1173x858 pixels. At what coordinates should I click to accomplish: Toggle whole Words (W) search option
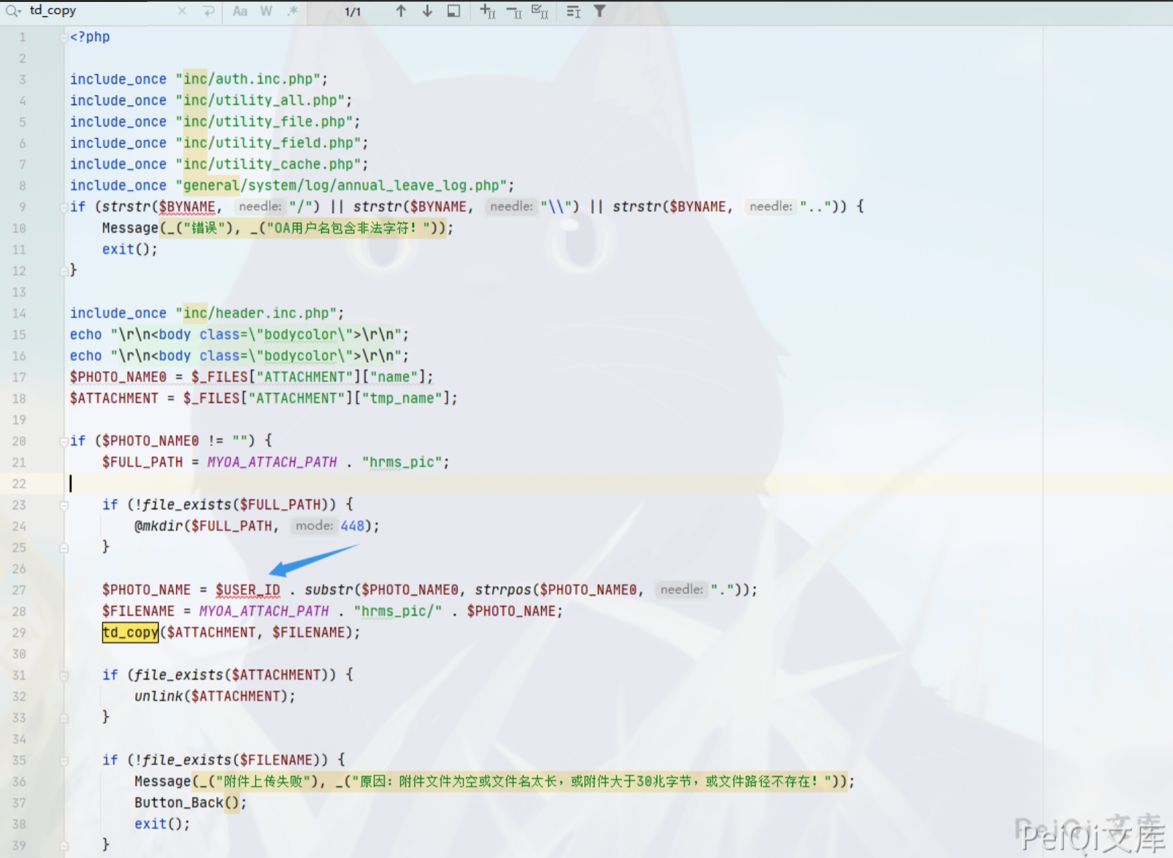266,11
